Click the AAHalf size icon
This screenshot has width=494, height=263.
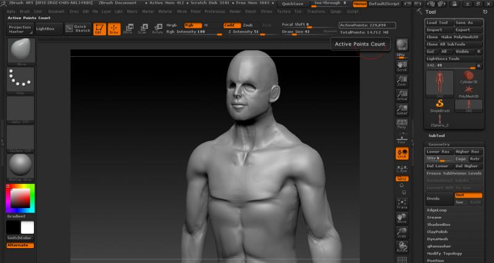coord(402,110)
